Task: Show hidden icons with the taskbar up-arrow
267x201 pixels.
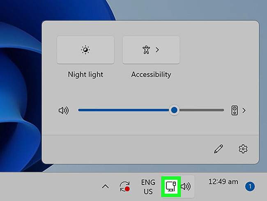Action: click(105, 187)
